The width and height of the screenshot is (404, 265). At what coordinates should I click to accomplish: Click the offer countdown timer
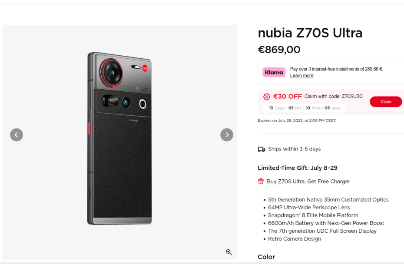(304, 108)
